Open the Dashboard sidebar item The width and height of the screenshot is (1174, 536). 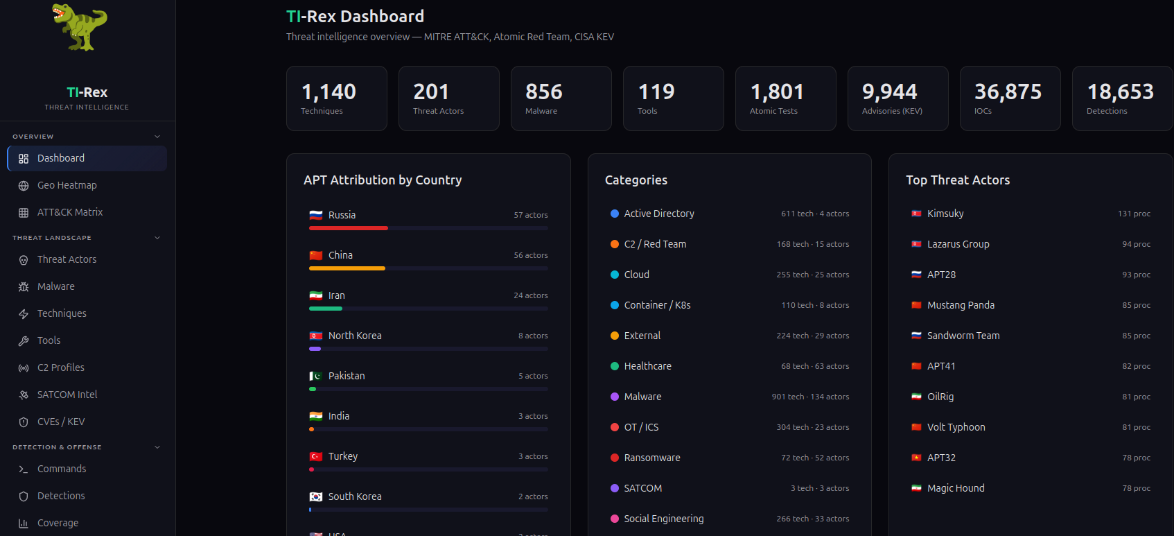click(x=87, y=158)
